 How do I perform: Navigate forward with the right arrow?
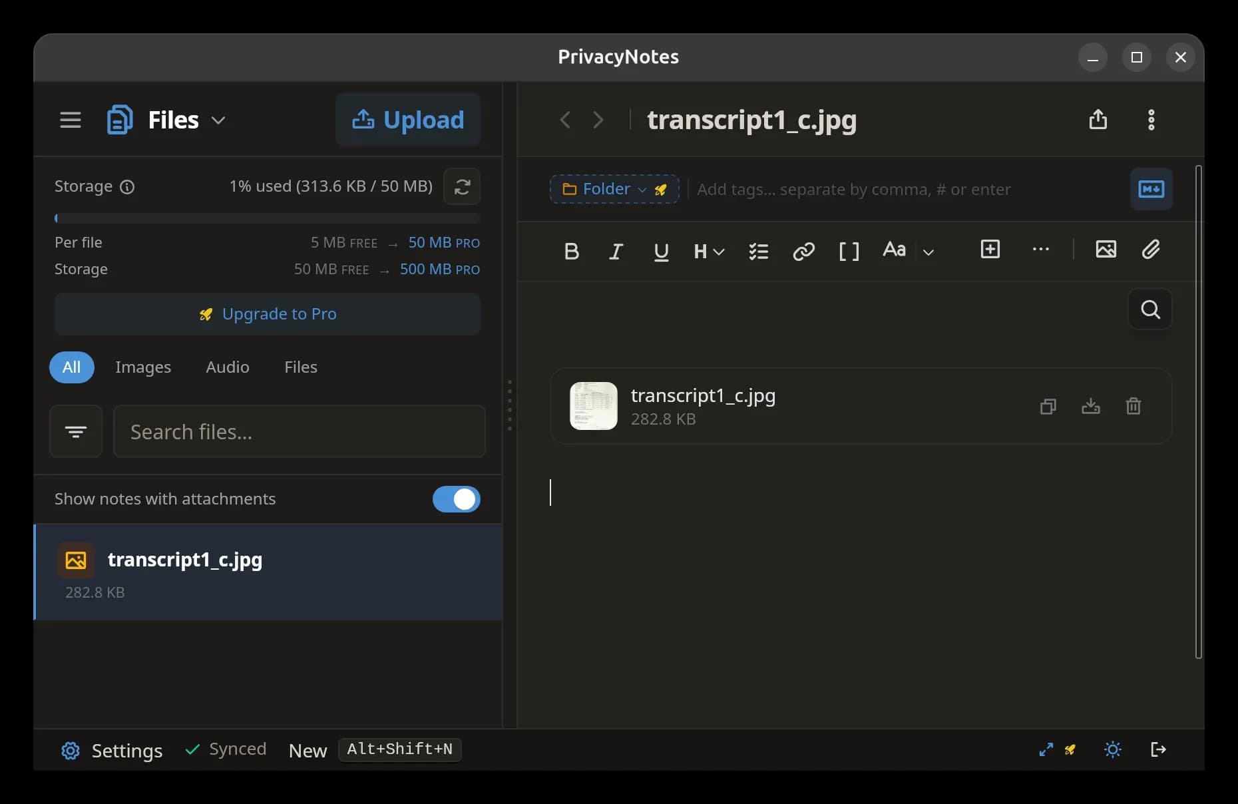coord(598,120)
